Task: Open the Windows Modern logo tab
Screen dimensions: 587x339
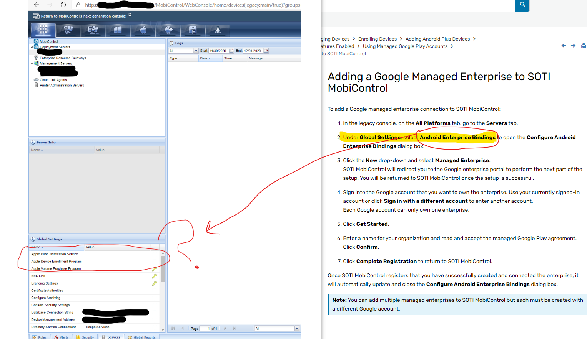Action: point(118,30)
